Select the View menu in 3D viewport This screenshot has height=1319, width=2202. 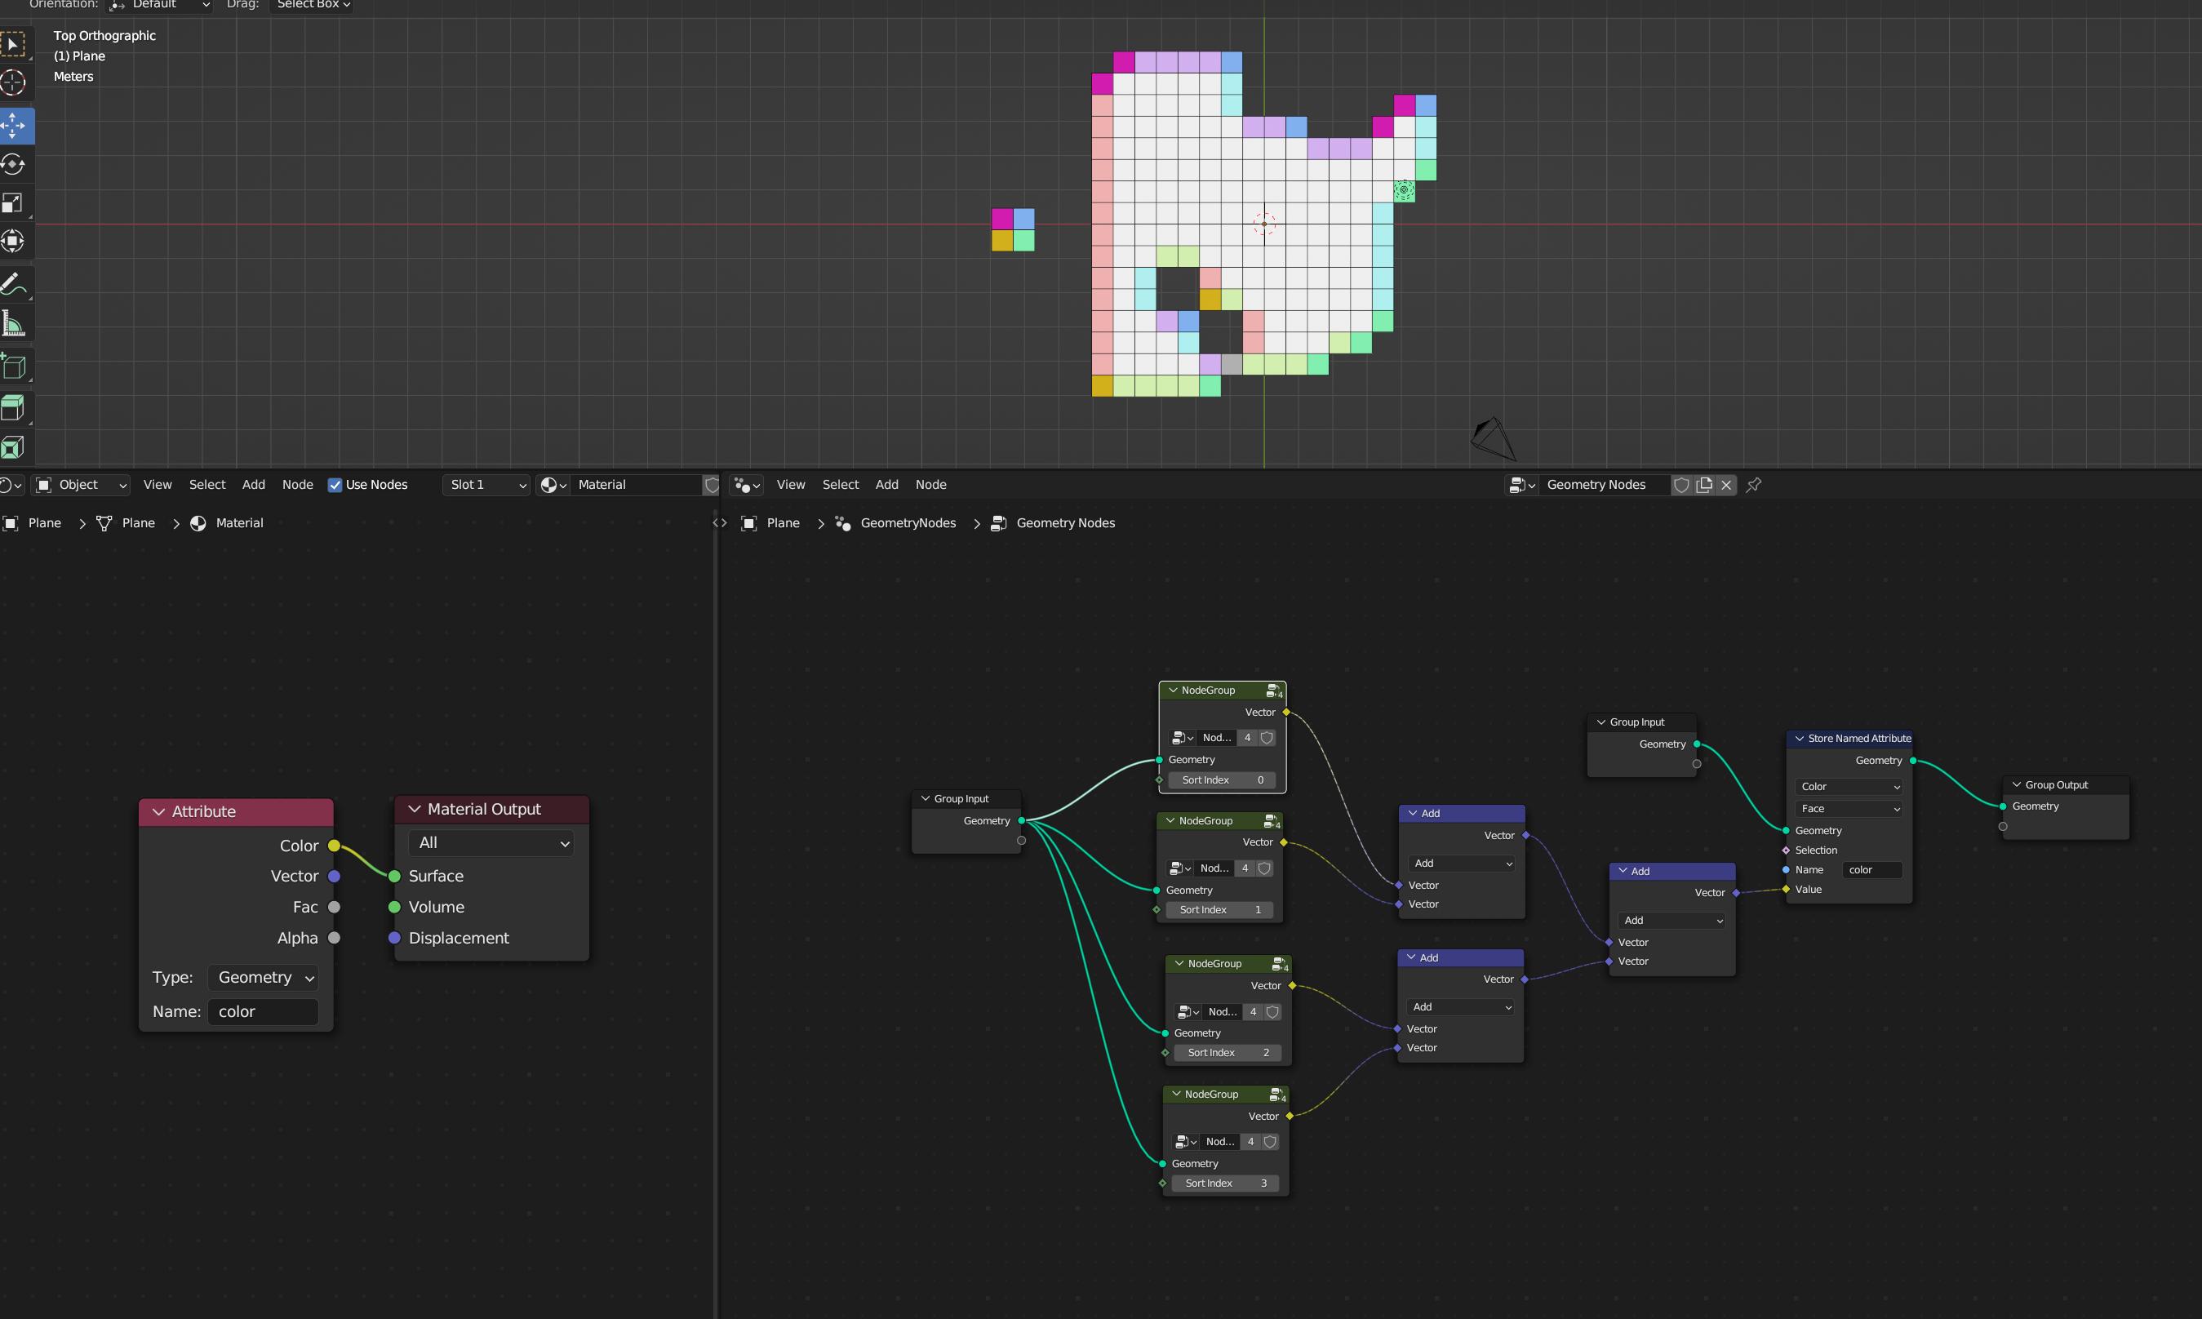pyautogui.click(x=155, y=484)
